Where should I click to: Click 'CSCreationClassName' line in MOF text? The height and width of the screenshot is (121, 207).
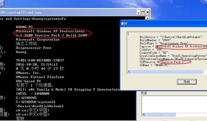(x=173, y=59)
